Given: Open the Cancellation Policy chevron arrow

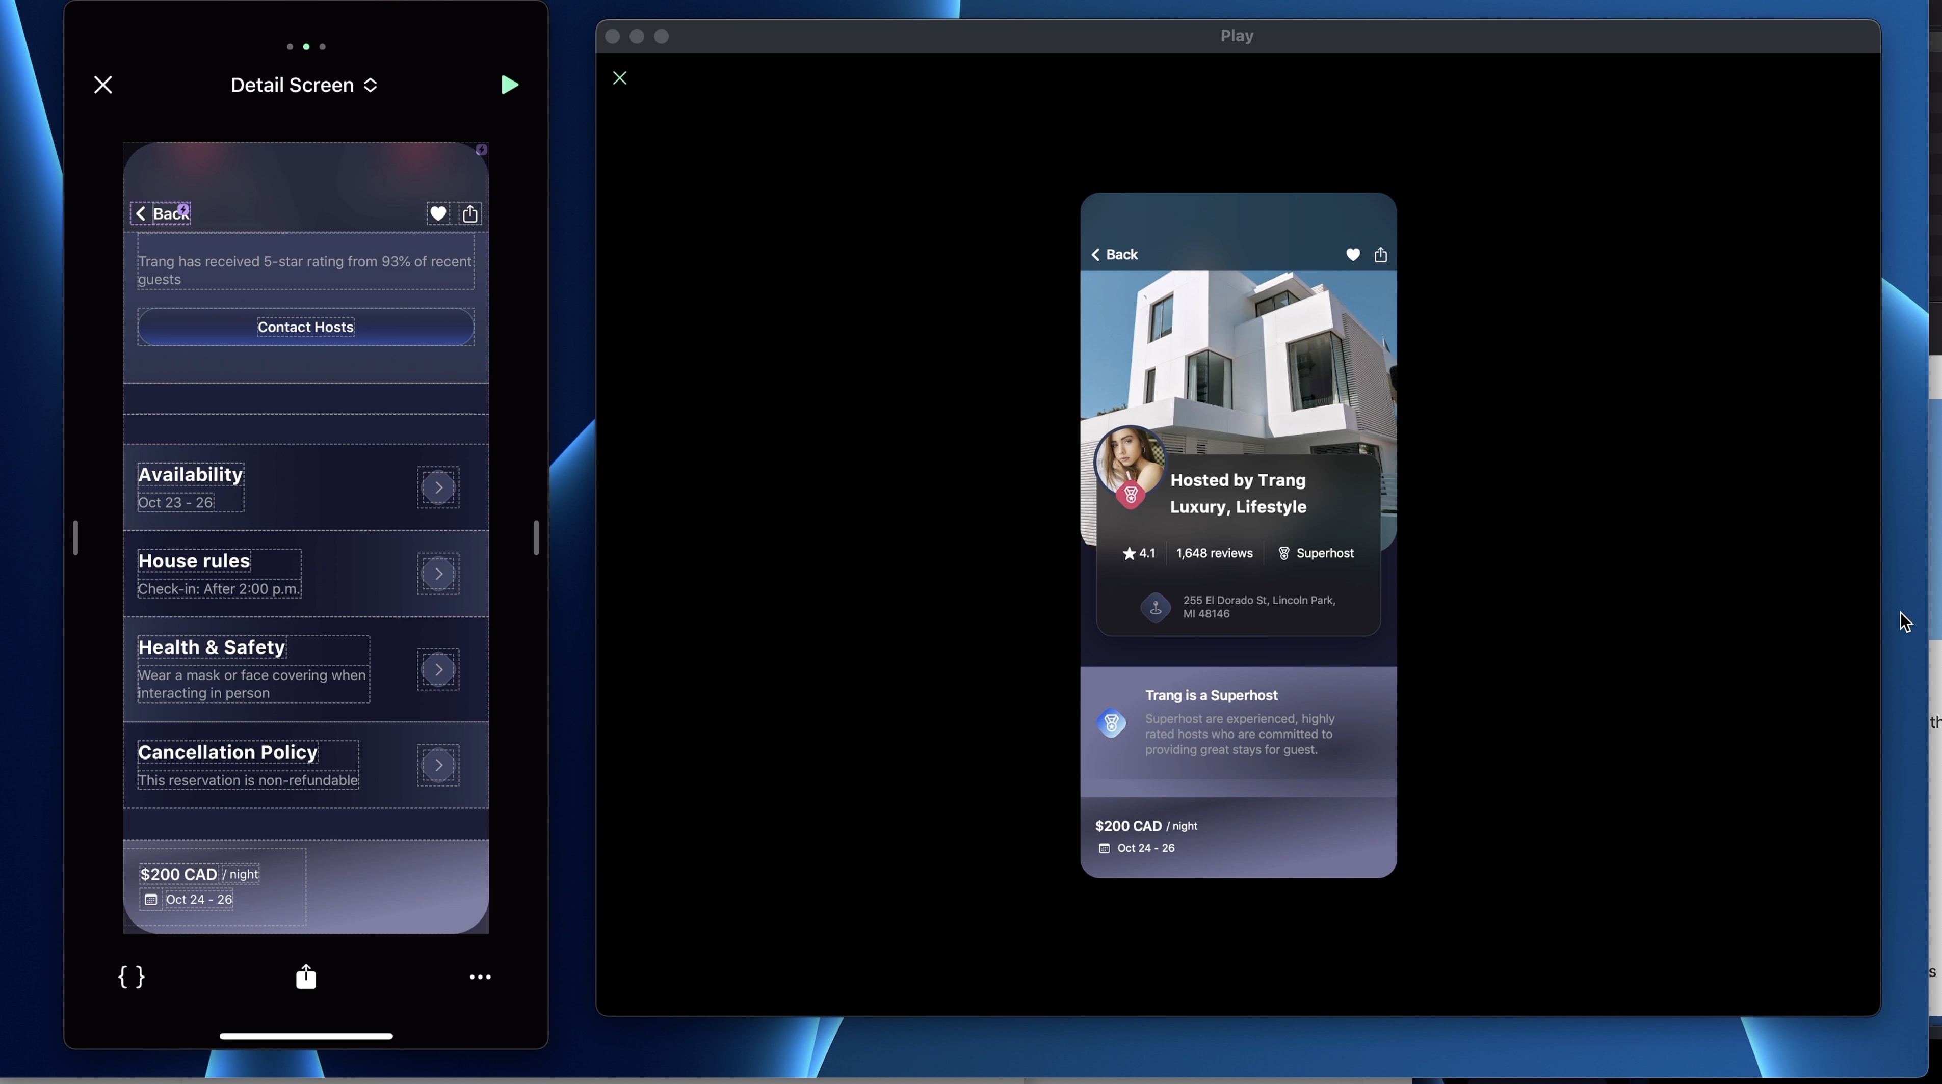Looking at the screenshot, I should 439,765.
